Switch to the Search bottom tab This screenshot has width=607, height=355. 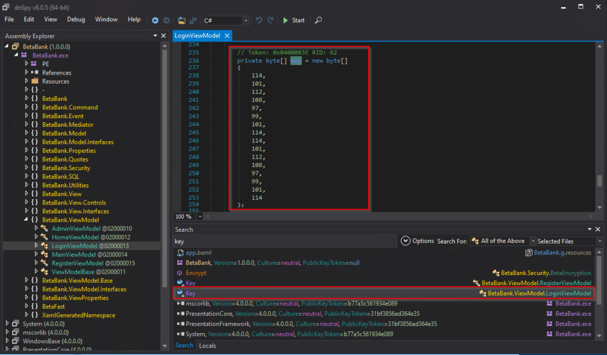pyautogui.click(x=184, y=346)
